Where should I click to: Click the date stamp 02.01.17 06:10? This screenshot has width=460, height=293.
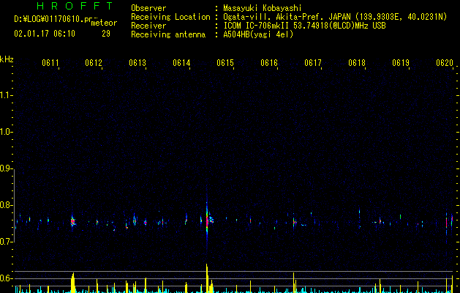pos(45,34)
